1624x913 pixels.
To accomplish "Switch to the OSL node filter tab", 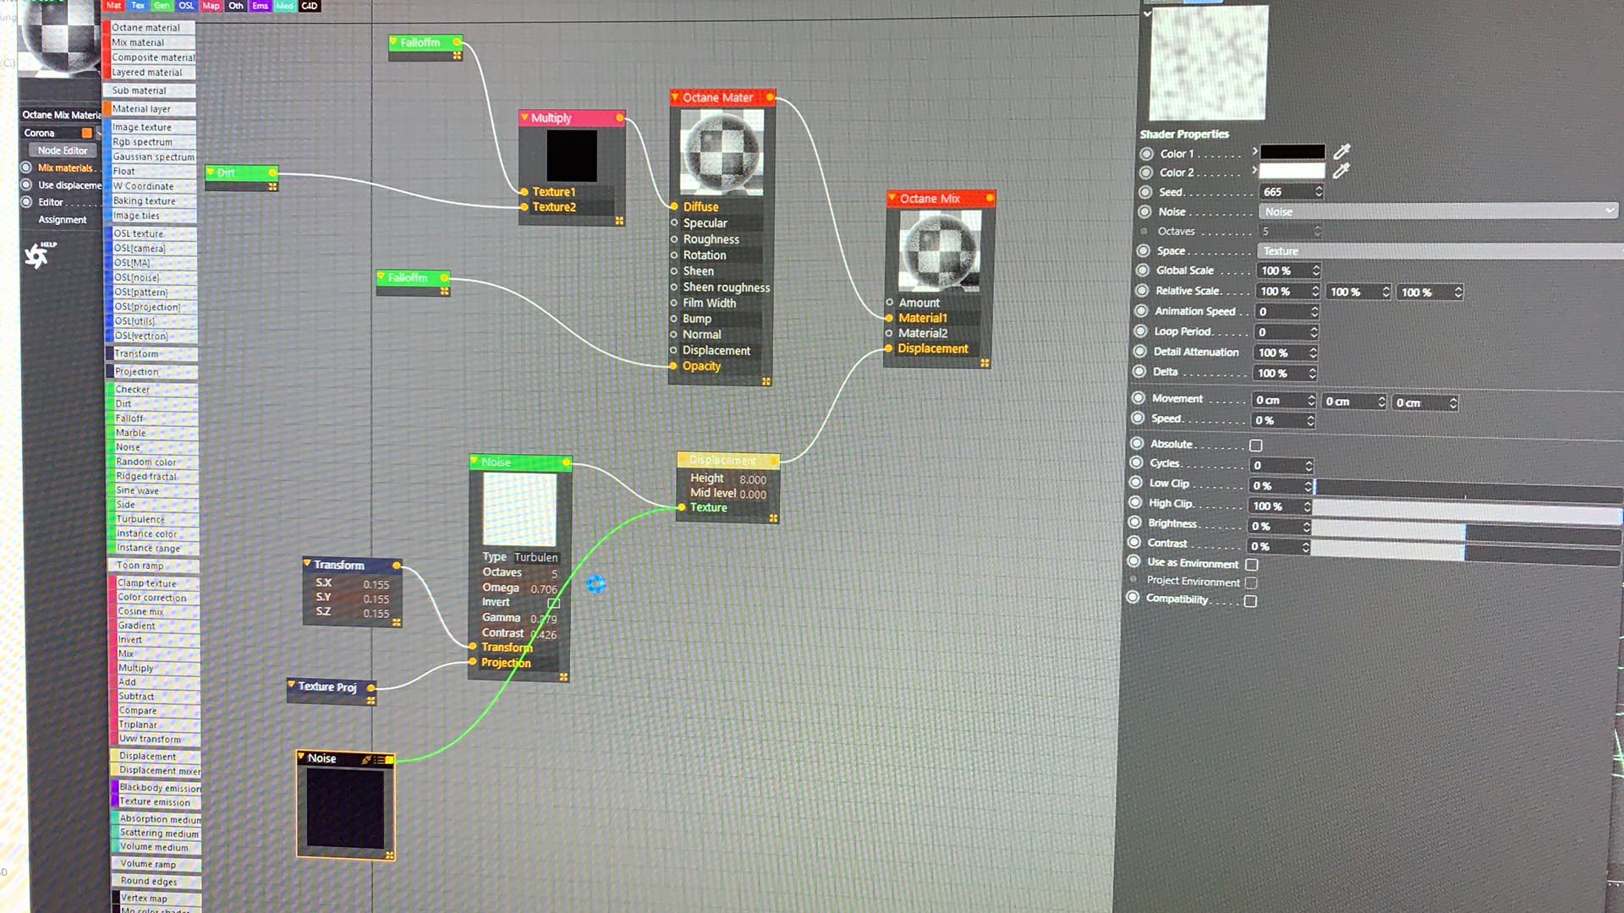I will 186,6.
